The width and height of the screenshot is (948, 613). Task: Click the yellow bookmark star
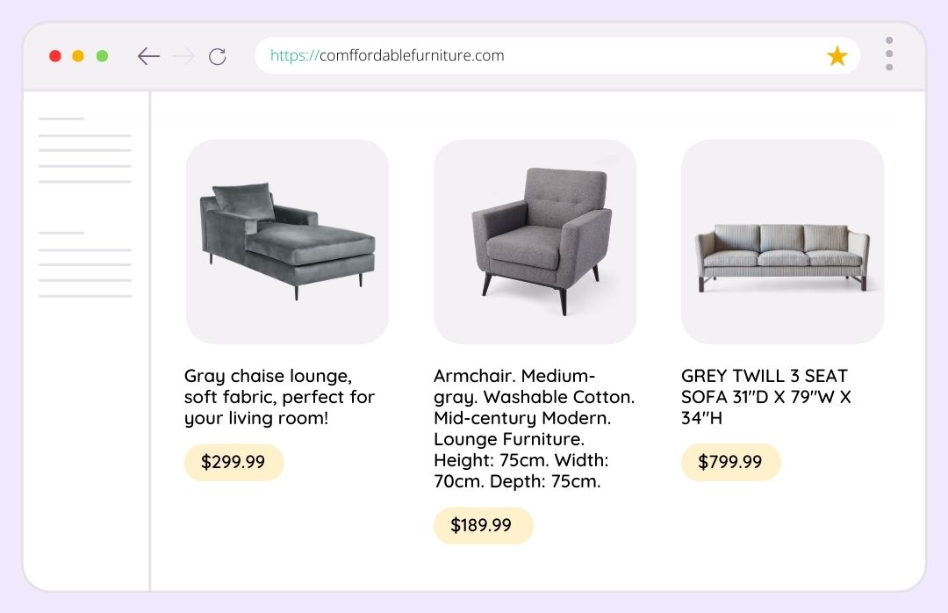837,55
